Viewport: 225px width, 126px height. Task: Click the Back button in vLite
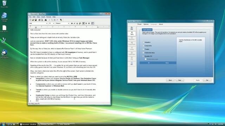170,80
